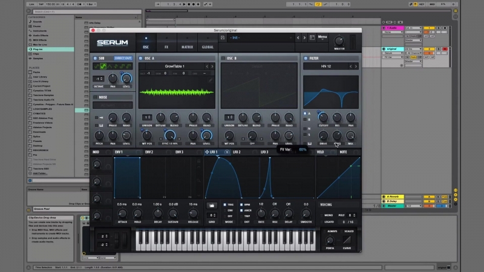
Task: Toggle the FILTER enable switch
Action: [x=306, y=58]
